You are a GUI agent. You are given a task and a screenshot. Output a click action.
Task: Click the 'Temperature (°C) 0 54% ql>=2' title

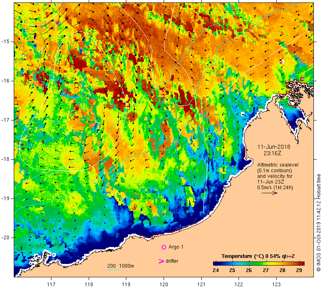click(x=258, y=256)
